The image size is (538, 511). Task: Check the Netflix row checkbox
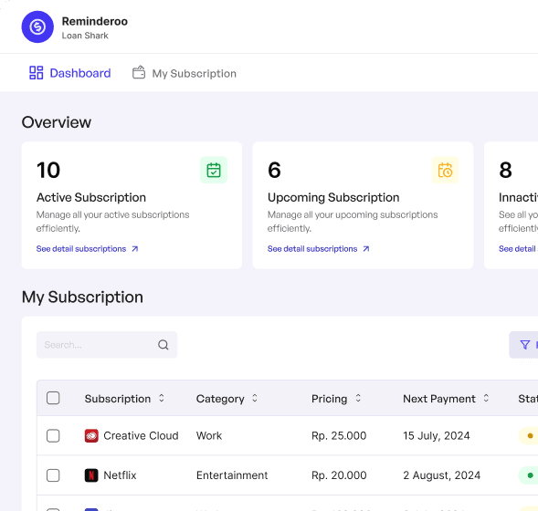[53, 475]
